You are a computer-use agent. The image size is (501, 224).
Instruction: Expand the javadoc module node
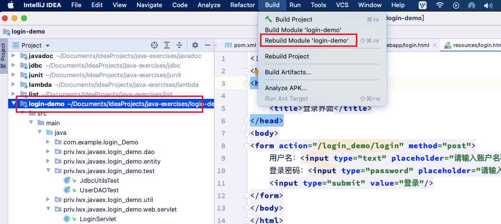click(13, 56)
